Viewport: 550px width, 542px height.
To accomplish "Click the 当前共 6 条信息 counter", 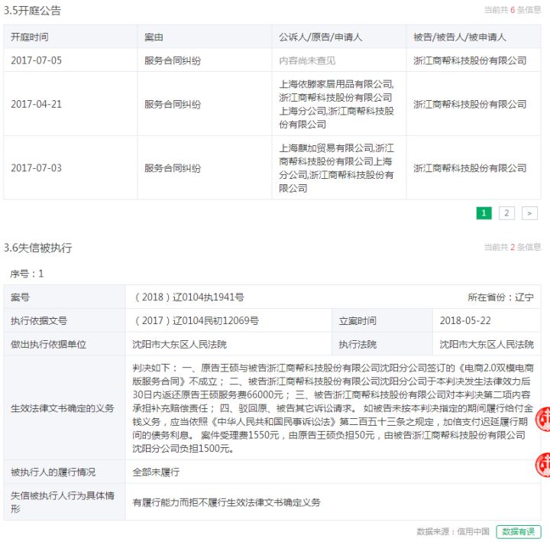I will coord(513,10).
